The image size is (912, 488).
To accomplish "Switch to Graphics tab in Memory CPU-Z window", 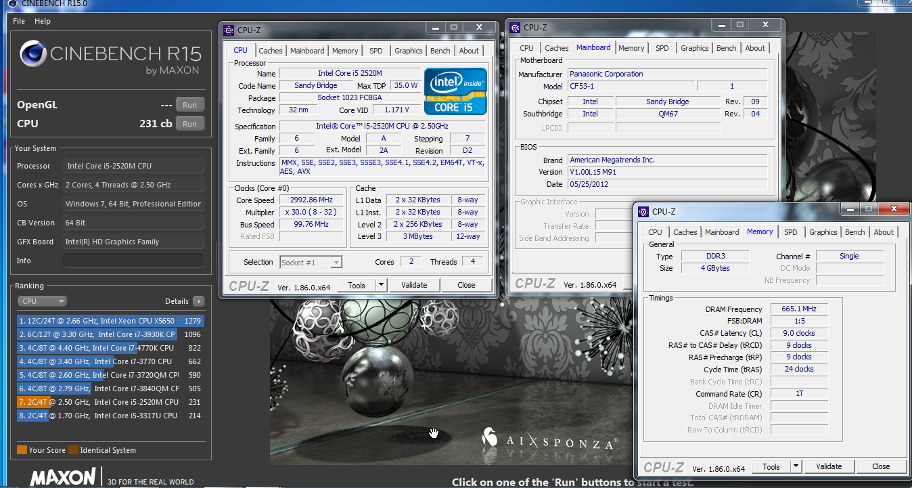I will (823, 232).
